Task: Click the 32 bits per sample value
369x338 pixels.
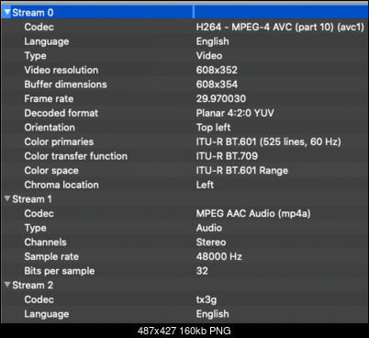Action: coord(202,271)
